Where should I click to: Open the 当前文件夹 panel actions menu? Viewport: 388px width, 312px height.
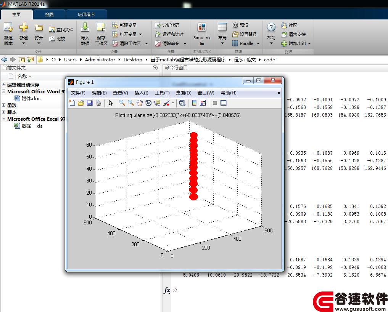[x=155, y=68]
